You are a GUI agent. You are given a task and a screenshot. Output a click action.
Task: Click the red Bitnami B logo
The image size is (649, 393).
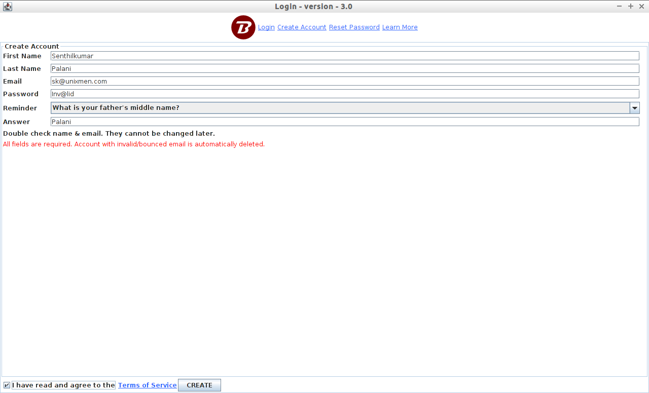pos(243,27)
